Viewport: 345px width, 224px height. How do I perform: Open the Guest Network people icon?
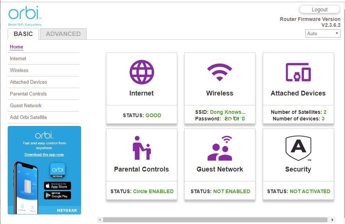220,148
